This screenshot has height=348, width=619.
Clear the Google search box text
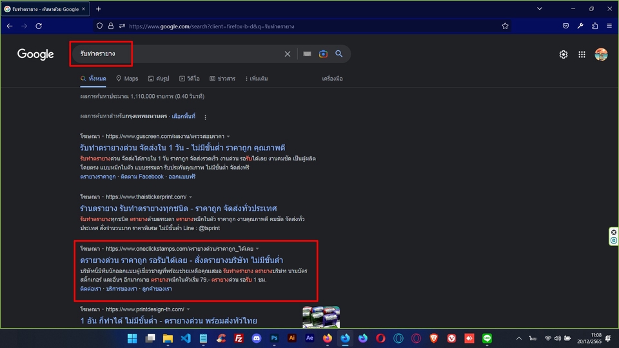(288, 54)
